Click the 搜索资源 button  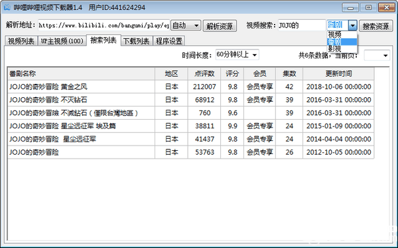[375, 26]
